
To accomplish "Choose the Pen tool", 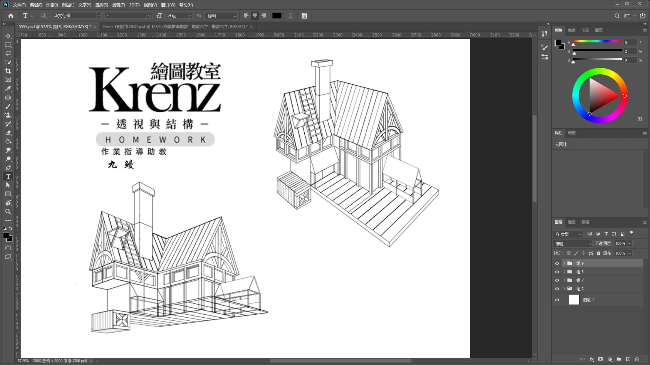I will click(x=8, y=168).
